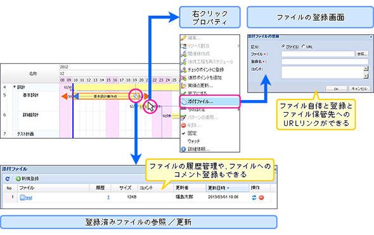
Task: Click the 基本設計書作成 Gantt bar
Action: coord(105,96)
